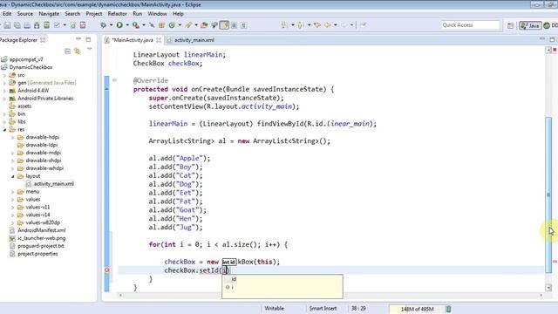Open Package Explorer view menu triangle
The width and height of the screenshot is (558, 314).
[x=89, y=49]
